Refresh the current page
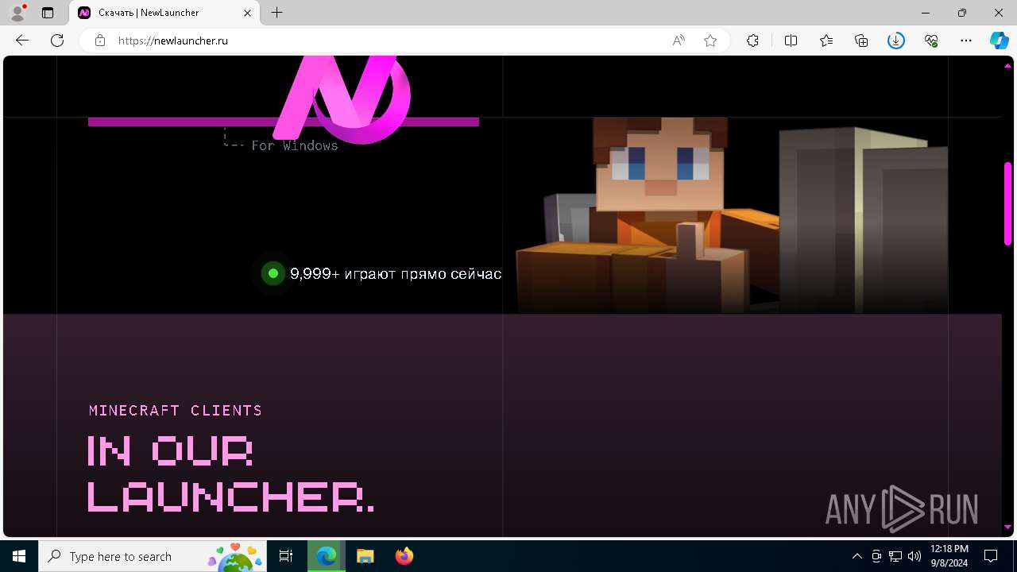 point(57,41)
